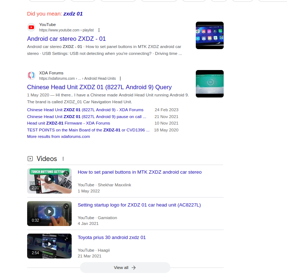Open the sublink dated 24 Feb 2023
Viewport: 287px width, 278px height.
(x=85, y=110)
